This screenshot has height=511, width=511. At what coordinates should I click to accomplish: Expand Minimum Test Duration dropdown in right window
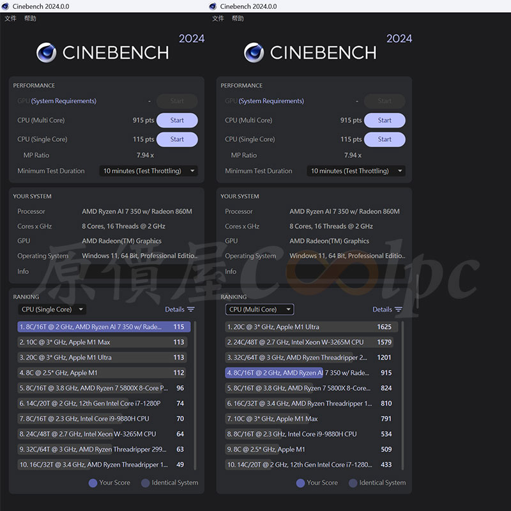coord(356,171)
